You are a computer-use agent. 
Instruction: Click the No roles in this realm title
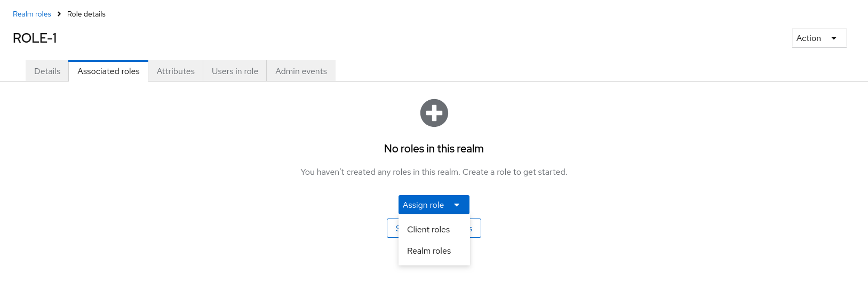pyautogui.click(x=434, y=149)
